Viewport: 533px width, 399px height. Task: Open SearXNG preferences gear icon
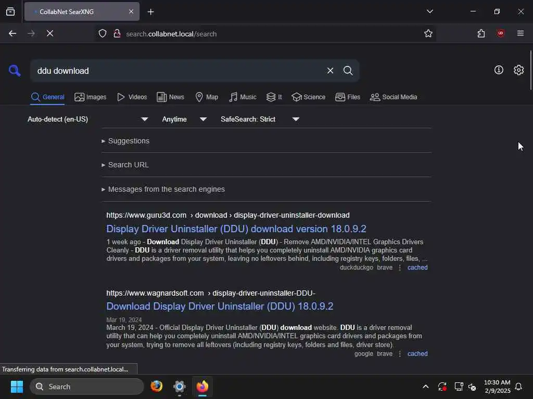(x=518, y=70)
